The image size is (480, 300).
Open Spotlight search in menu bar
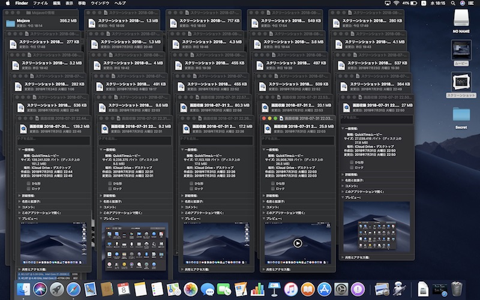coord(453,3)
